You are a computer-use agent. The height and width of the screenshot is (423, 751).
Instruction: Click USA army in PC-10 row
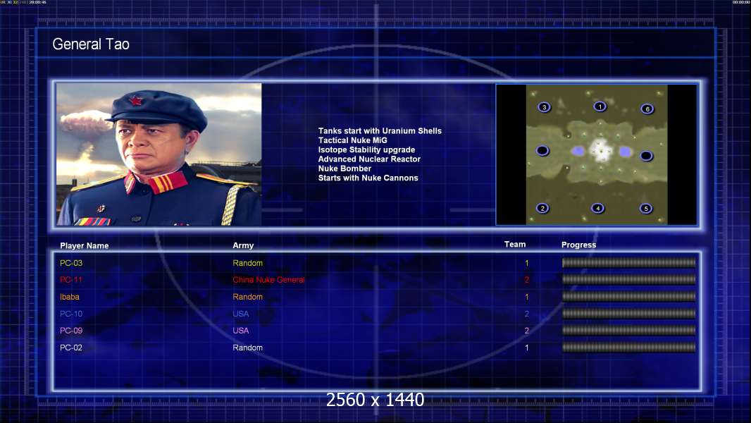point(241,314)
